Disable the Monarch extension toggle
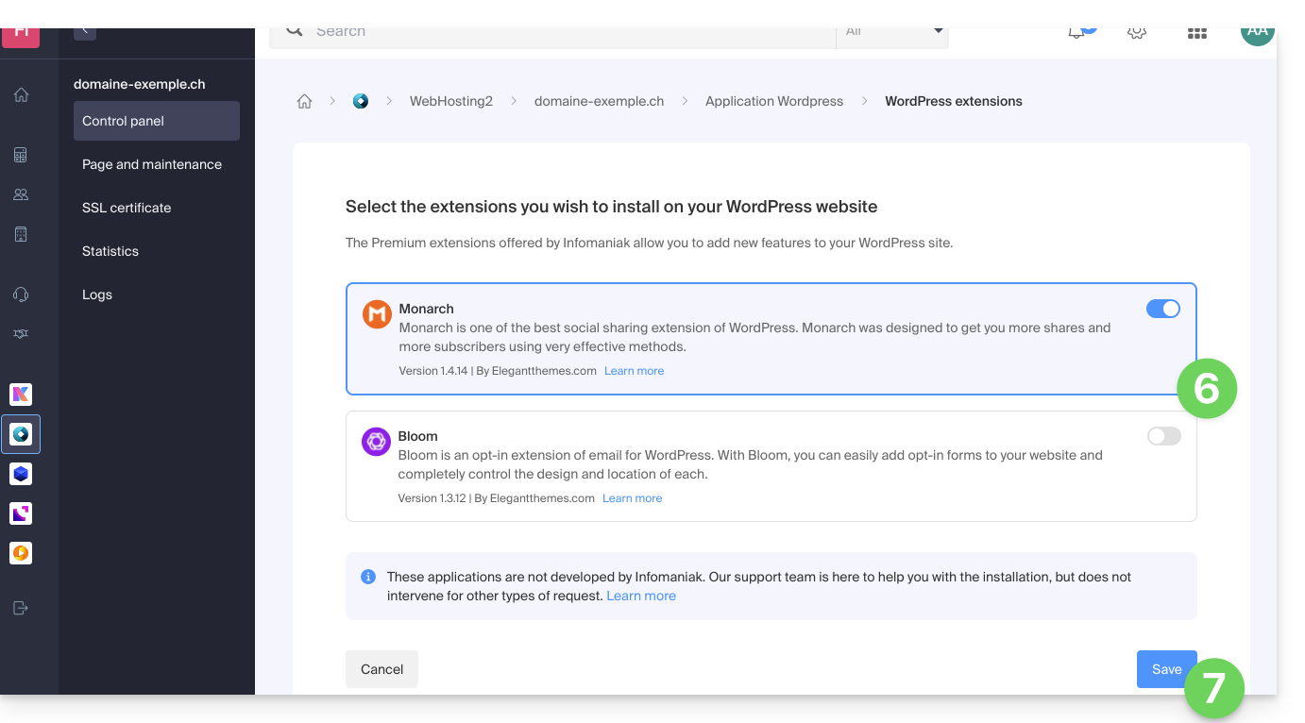 pos(1162,309)
